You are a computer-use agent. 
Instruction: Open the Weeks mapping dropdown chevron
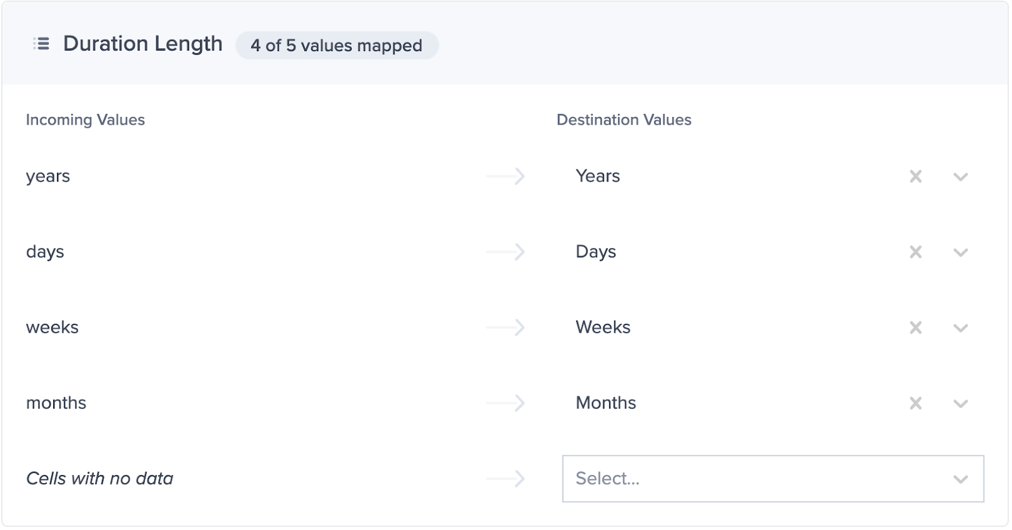(960, 327)
